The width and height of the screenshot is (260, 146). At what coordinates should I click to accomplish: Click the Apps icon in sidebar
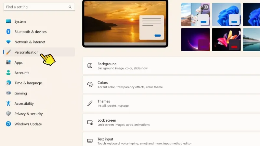[8, 63]
